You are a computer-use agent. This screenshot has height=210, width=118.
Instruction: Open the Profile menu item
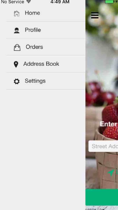pyautogui.click(x=46, y=30)
